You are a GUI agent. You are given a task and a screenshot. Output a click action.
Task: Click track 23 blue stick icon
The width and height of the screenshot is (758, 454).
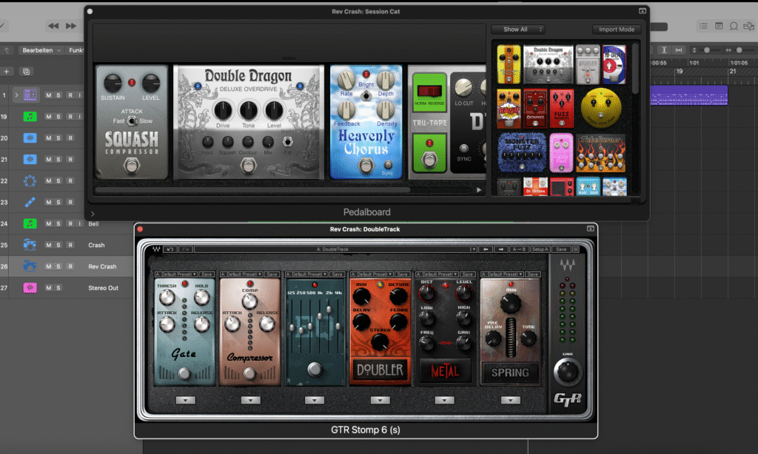tap(30, 202)
